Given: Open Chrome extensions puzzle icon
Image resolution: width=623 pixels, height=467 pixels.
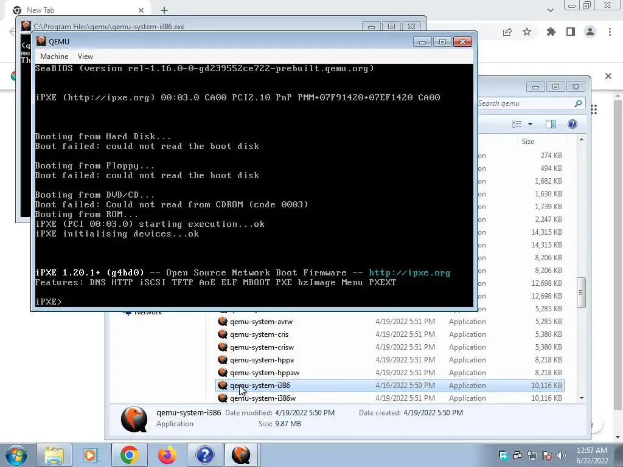Looking at the screenshot, I should [551, 32].
